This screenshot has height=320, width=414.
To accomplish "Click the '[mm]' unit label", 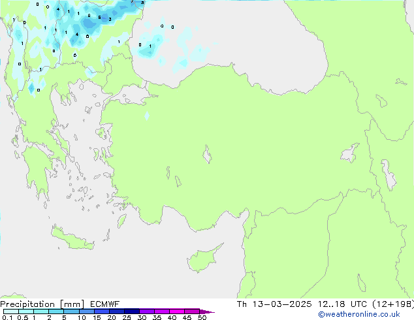I will click(x=72, y=304).
